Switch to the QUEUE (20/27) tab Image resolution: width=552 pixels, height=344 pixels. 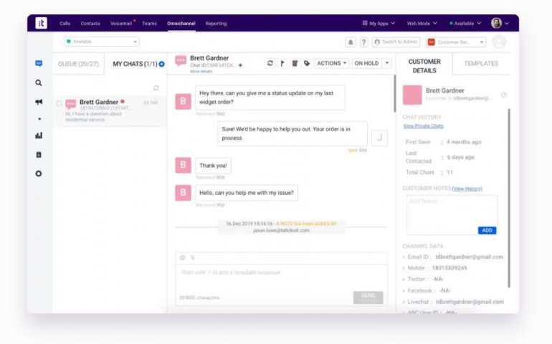78,64
